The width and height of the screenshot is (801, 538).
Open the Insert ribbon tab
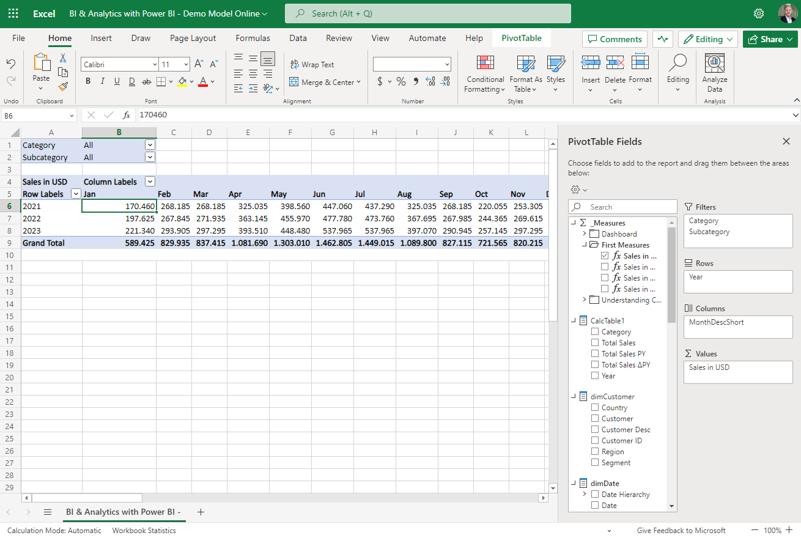pos(101,38)
